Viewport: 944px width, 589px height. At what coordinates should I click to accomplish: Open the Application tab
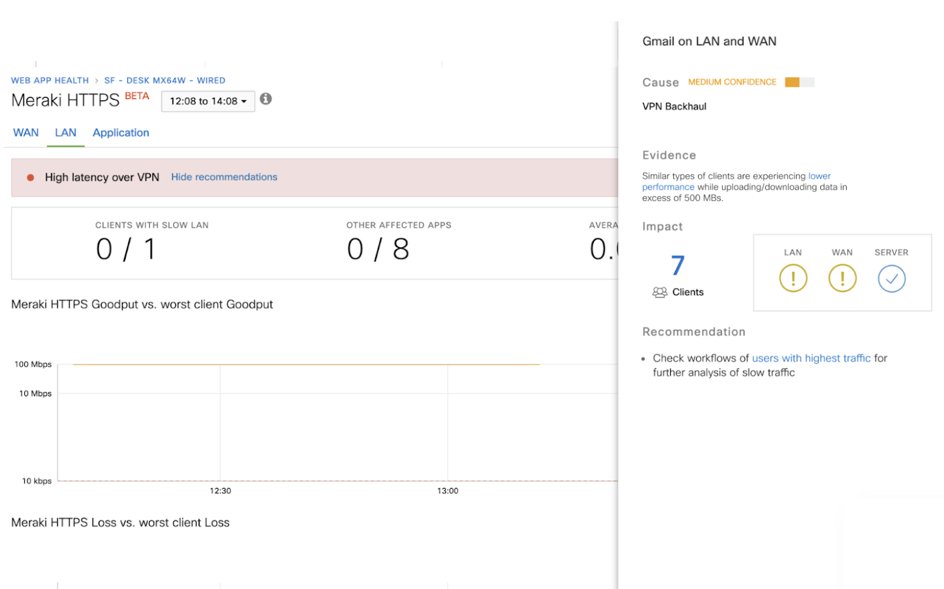click(121, 133)
